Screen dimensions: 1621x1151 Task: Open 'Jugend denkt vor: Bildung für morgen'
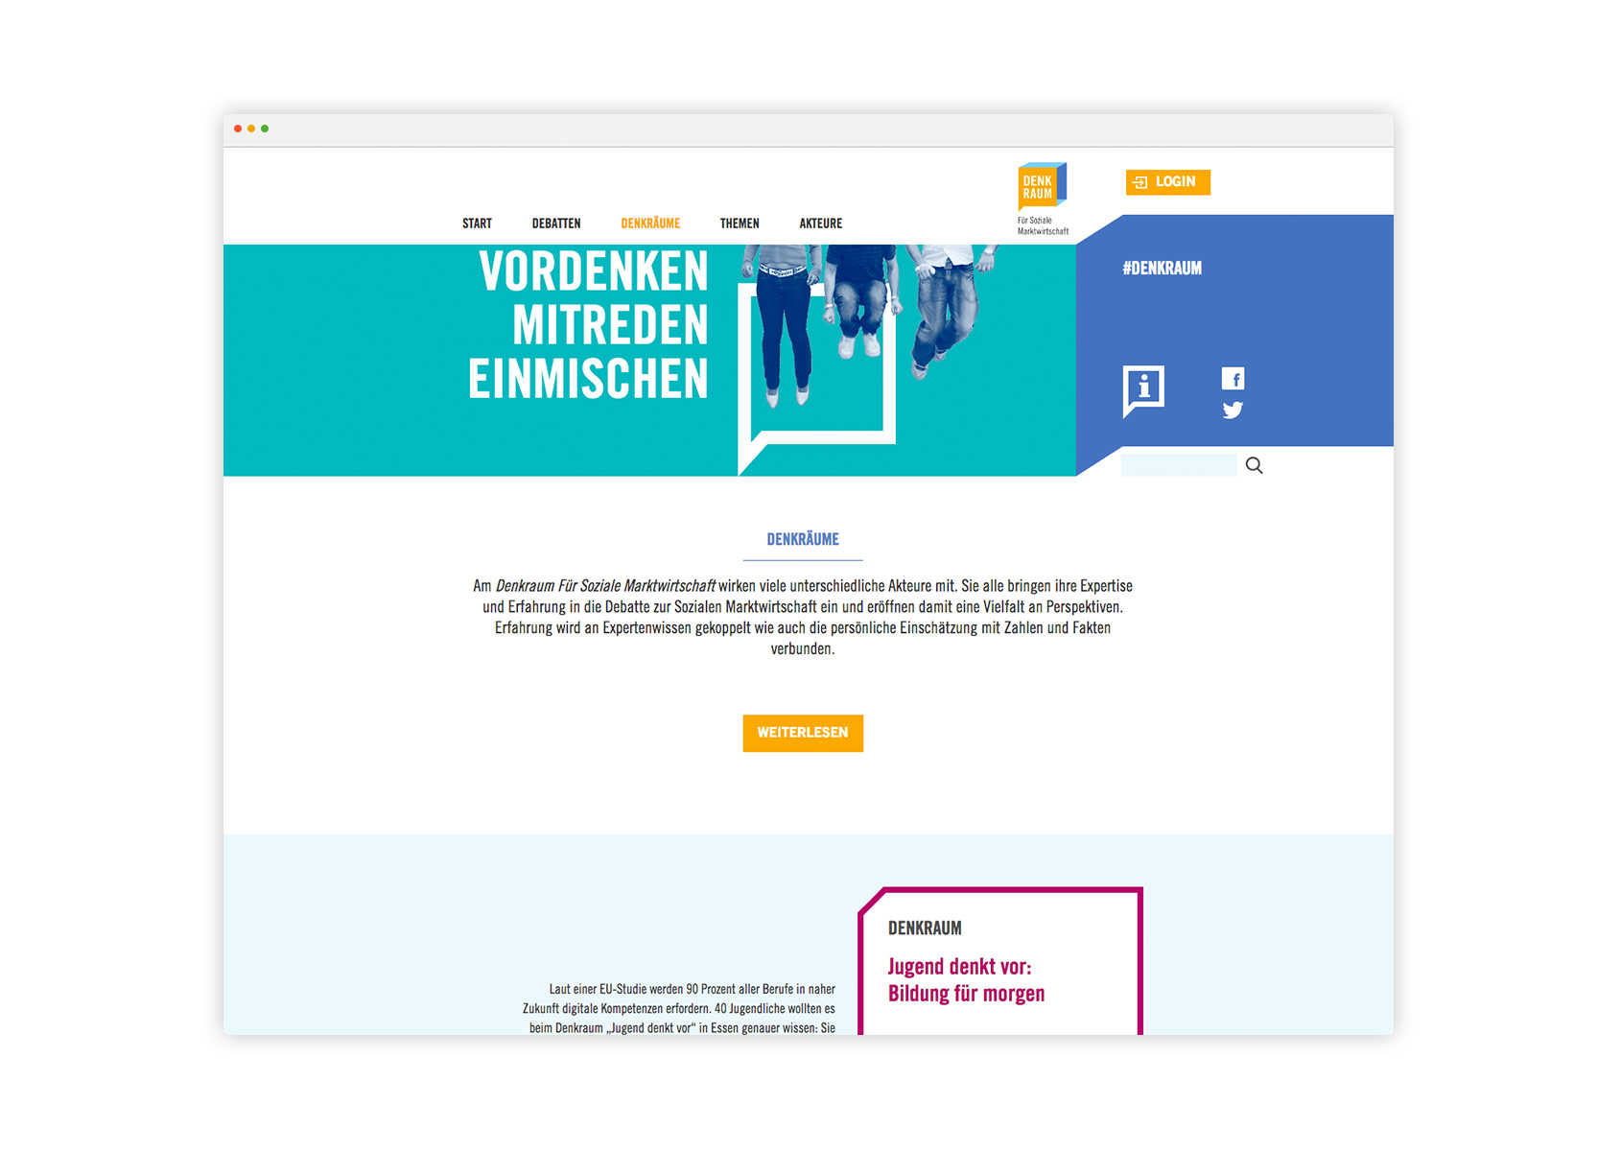click(x=966, y=980)
